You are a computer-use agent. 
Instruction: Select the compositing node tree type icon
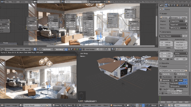[35, 49]
